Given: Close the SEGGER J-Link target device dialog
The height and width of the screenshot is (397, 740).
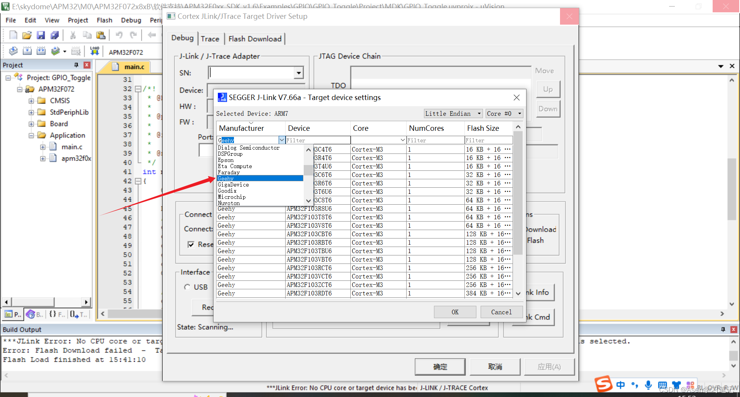Looking at the screenshot, I should tap(516, 98).
